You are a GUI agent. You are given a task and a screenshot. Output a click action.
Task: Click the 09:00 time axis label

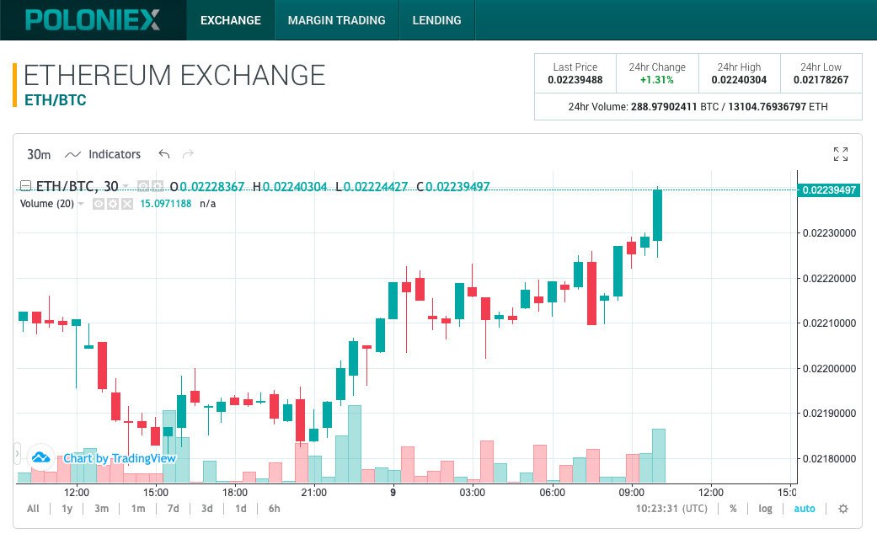click(632, 493)
